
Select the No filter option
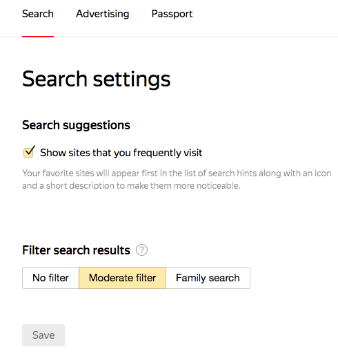pyautogui.click(x=50, y=278)
